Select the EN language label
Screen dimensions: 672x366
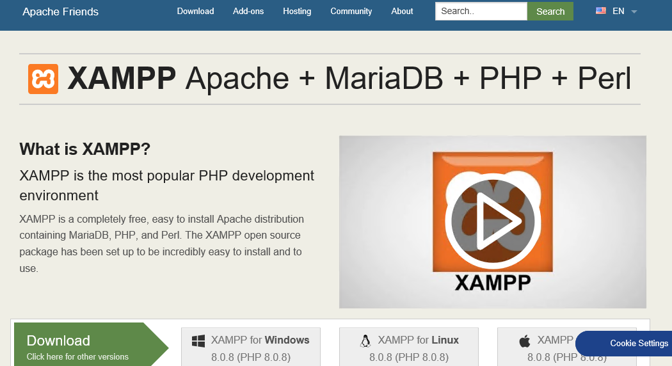pos(618,11)
